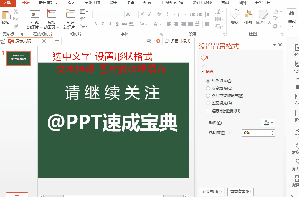This screenshot has height=197, width=299.
Task: Click the fill paint bucket icon in the background format pane
Action: click(x=204, y=57)
